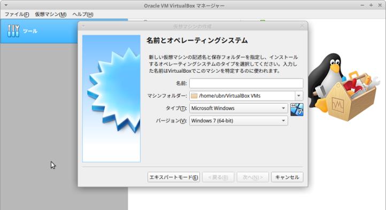Expand the マシンフォルダー dropdown arrow
This screenshot has height=210, width=386.
(299, 96)
